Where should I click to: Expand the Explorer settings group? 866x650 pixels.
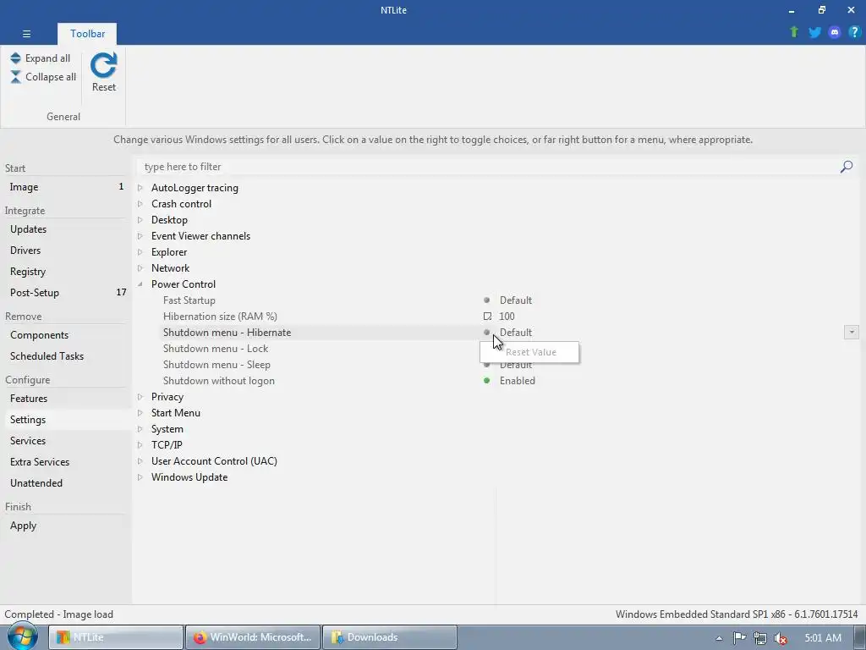pyautogui.click(x=140, y=252)
